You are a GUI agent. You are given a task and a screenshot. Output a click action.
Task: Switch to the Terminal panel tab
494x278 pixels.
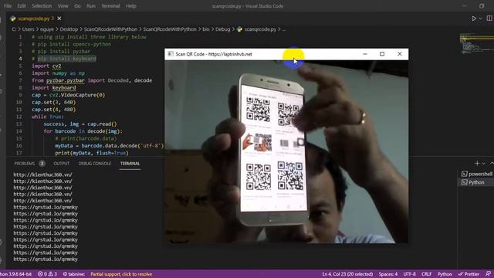(130, 163)
